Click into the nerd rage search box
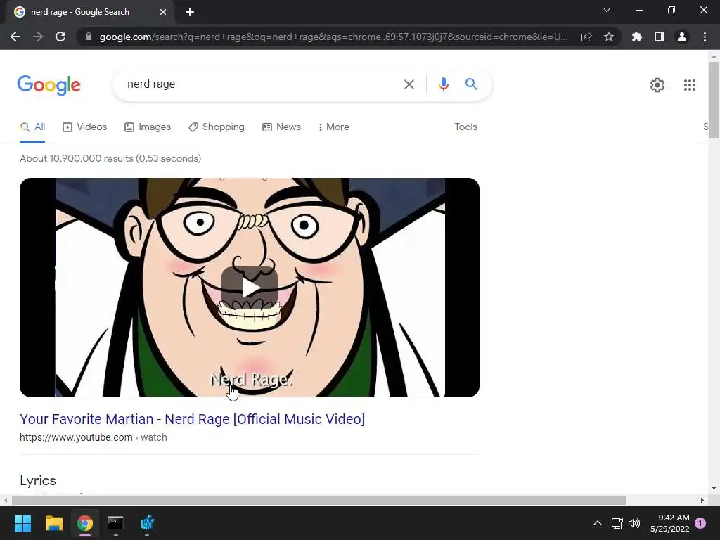The height and width of the screenshot is (540, 720). click(x=262, y=84)
